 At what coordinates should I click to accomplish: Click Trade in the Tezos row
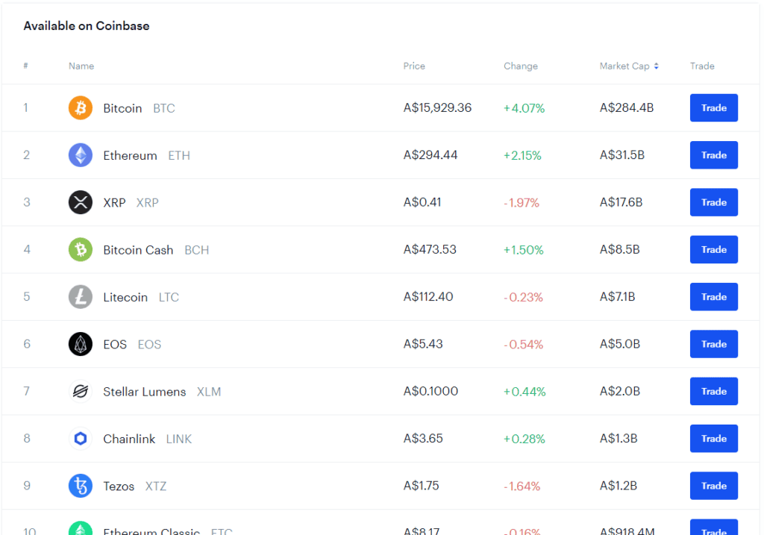[x=714, y=486]
